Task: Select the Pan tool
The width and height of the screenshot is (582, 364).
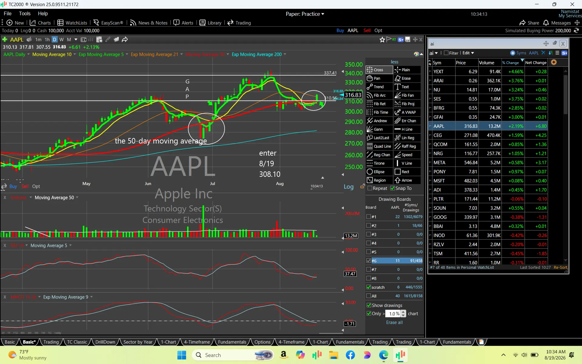Action: tap(379, 78)
